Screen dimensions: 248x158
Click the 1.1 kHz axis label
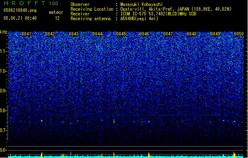tap(4, 51)
